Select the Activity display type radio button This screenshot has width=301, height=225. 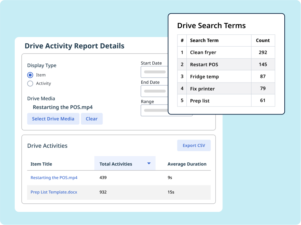30,84
